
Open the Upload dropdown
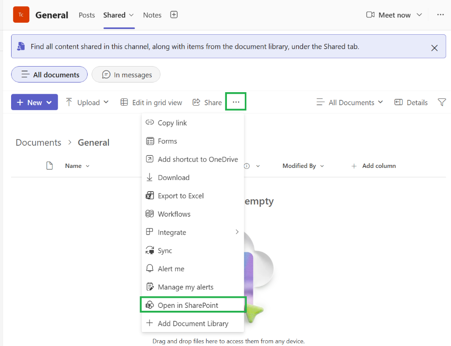[87, 102]
